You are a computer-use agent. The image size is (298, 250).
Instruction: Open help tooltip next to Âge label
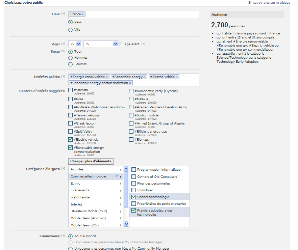point(63,44)
